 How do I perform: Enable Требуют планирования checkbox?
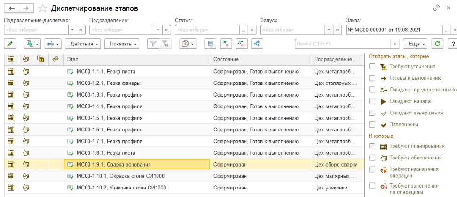pyautogui.click(x=372, y=146)
